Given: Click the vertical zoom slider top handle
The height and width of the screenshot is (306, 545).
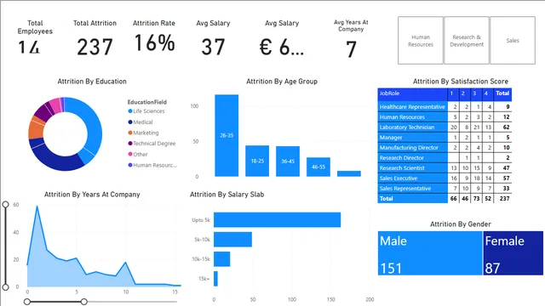Looking at the screenshot, I should (6, 204).
